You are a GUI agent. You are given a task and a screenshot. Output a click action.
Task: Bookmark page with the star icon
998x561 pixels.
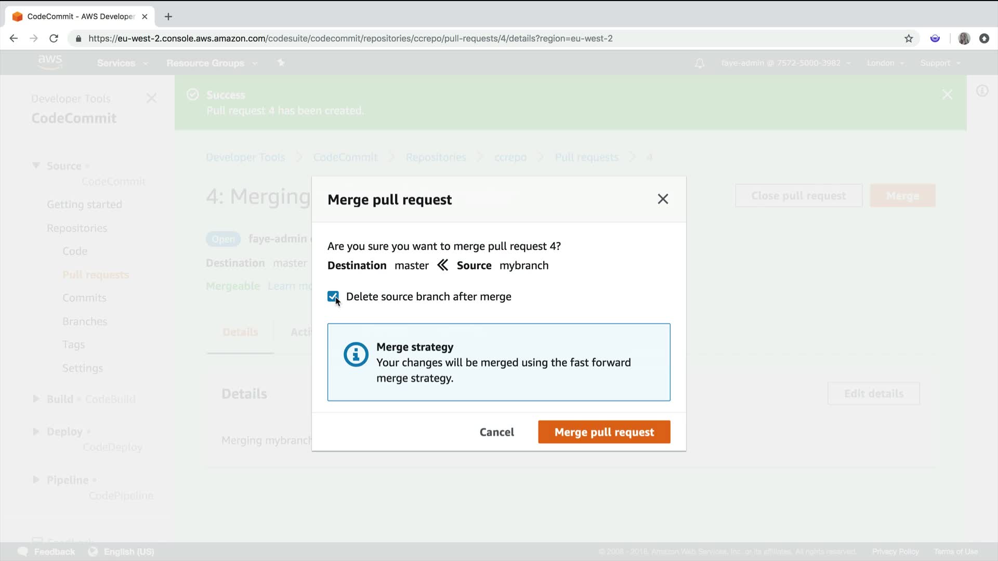tap(909, 38)
